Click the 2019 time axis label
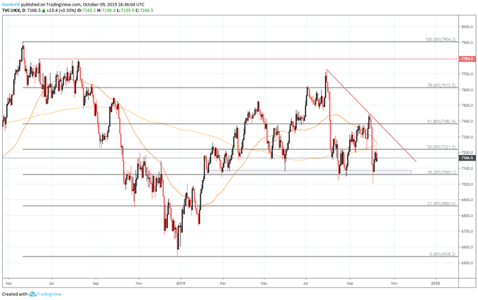This screenshot has width=478, height=300. pyautogui.click(x=181, y=283)
